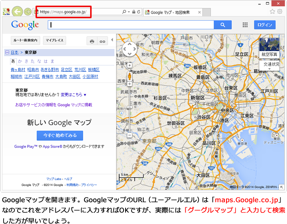Open the 大島町 link
The height and width of the screenshot is (224, 287).
[x=61, y=77]
